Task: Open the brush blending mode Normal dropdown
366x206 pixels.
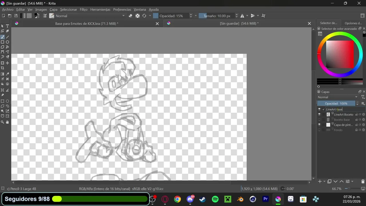Action: click(x=90, y=16)
